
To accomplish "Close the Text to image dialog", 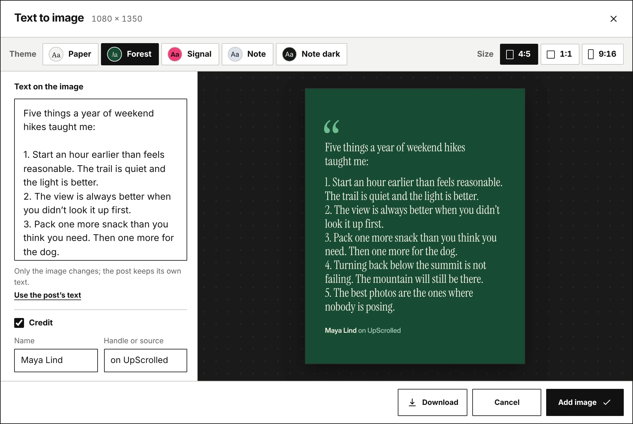I will (613, 19).
